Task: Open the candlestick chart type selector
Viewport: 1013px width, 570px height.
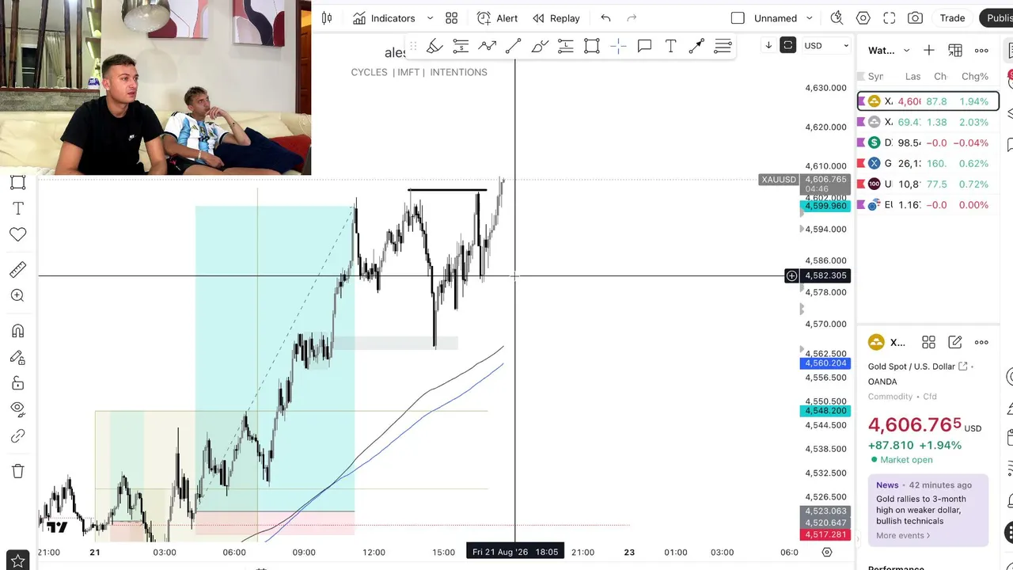Action: tap(327, 18)
